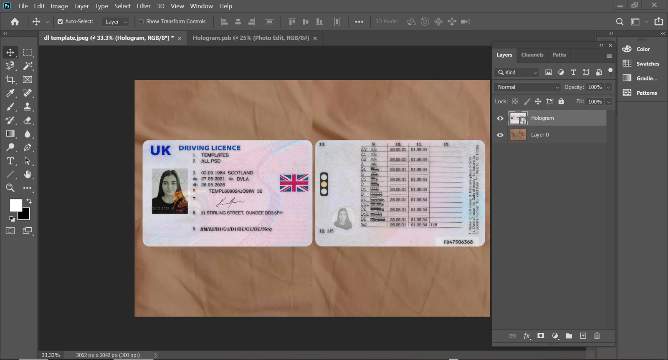The height and width of the screenshot is (360, 668).
Task: Switch to the Channels tab
Action: pos(532,55)
